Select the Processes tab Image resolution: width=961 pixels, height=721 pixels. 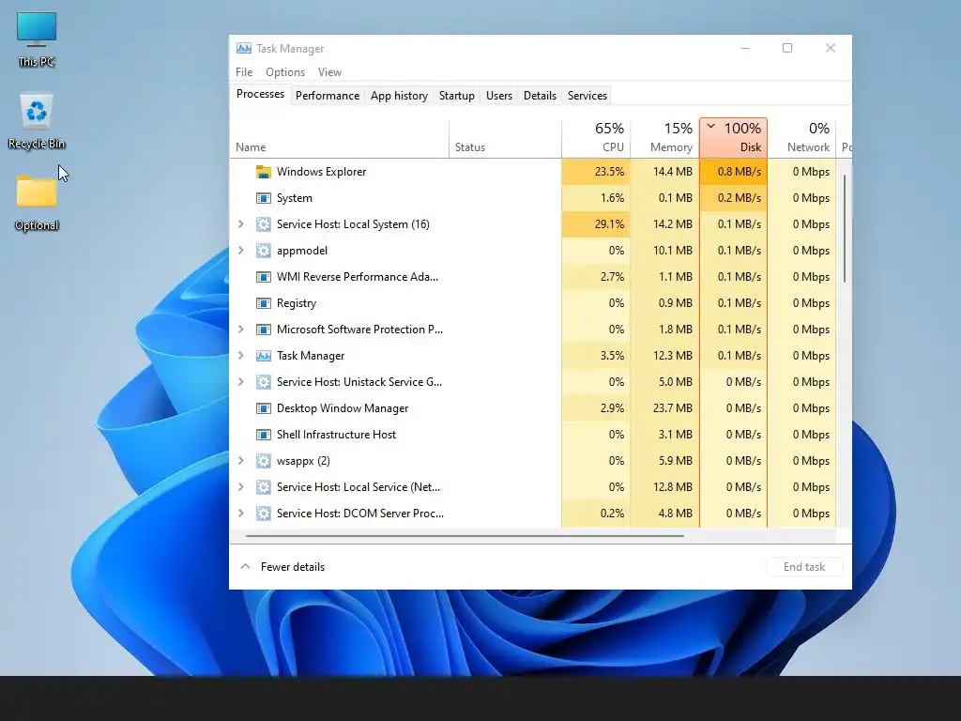[261, 95]
